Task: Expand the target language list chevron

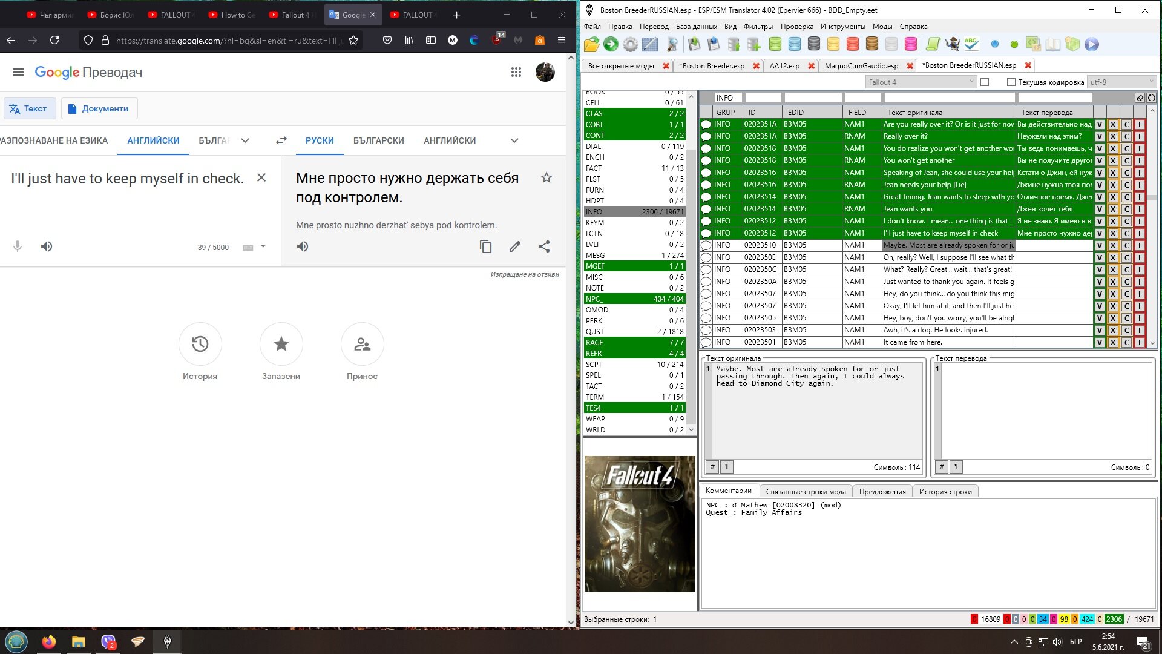Action: [x=514, y=140]
